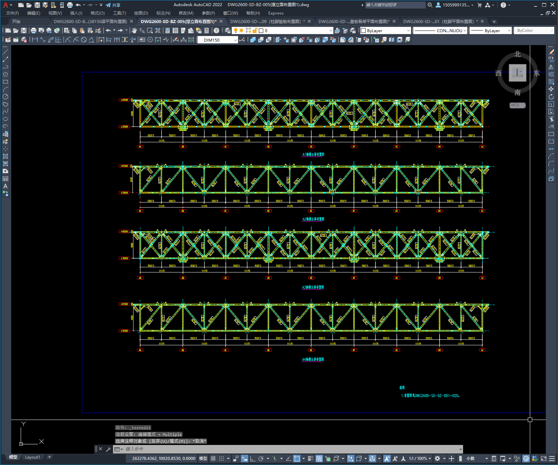Select the Rectangle draw tool
Screen dimensions: 558x465
pyautogui.click(x=5, y=82)
